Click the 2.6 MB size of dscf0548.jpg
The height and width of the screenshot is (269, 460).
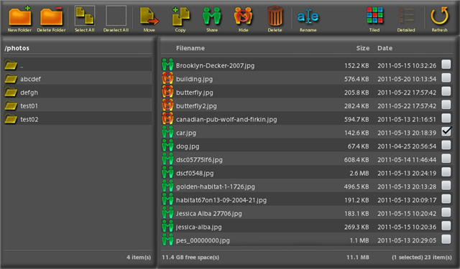coord(359,174)
